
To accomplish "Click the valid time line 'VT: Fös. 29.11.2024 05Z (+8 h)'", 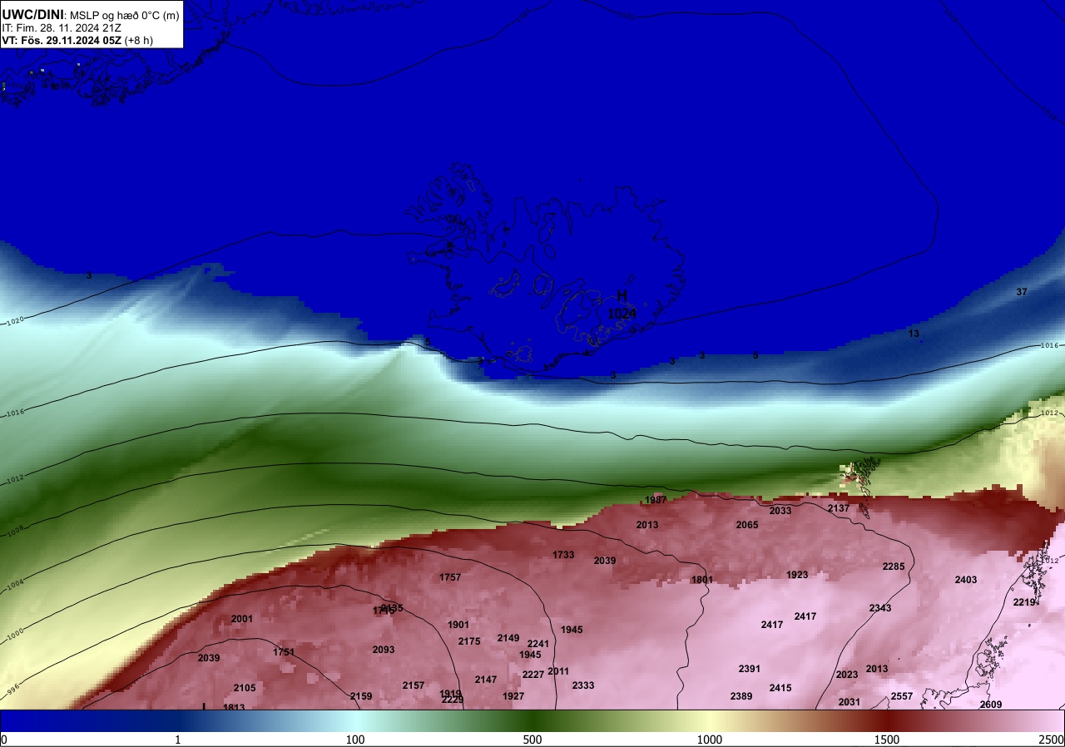I will (x=77, y=40).
